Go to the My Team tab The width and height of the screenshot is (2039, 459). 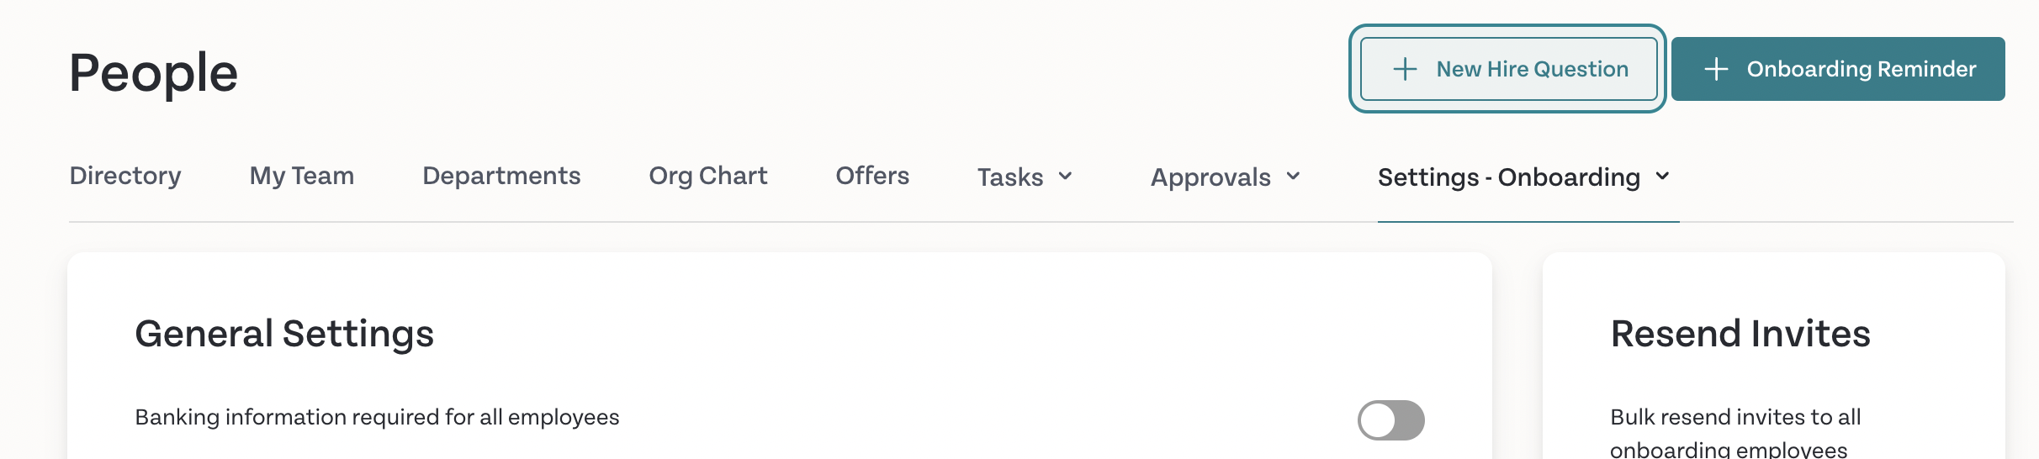302,176
